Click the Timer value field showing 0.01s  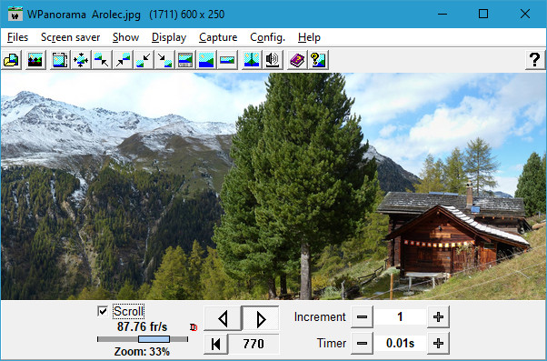pyautogui.click(x=400, y=343)
